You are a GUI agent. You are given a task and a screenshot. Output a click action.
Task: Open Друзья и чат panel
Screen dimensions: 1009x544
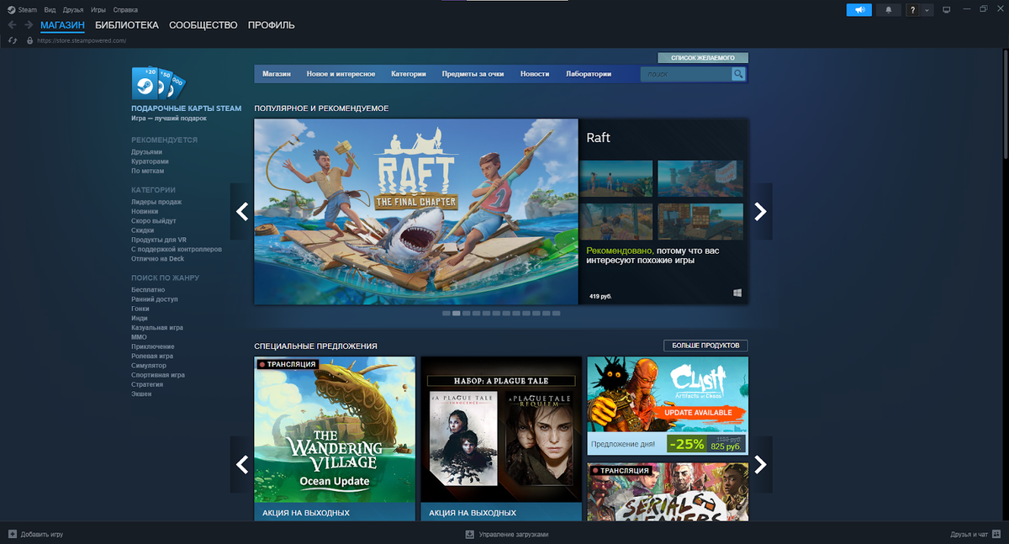975,534
